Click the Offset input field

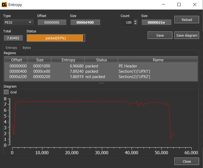point(51,23)
